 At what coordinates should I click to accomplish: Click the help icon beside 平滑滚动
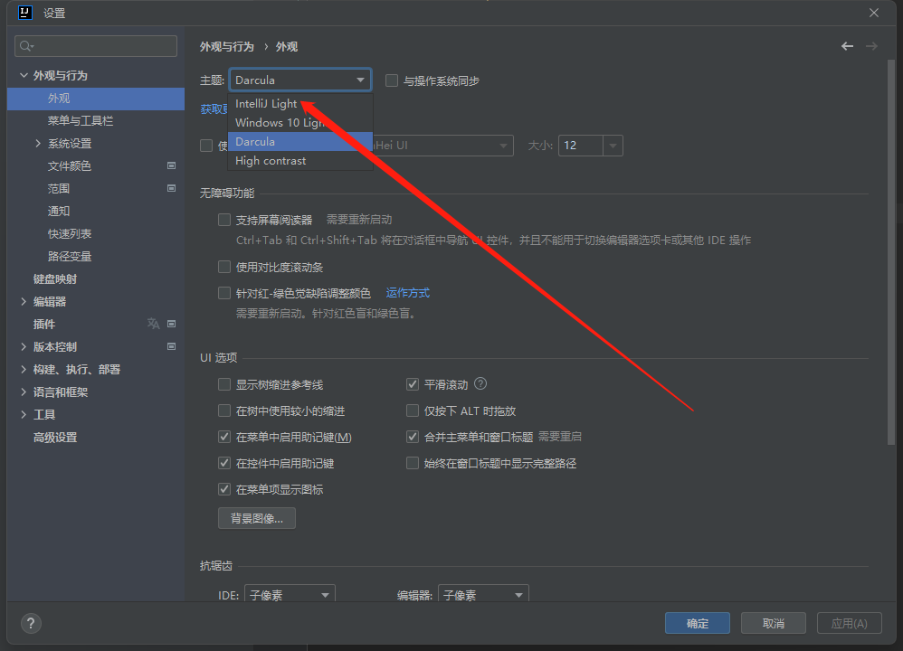480,384
